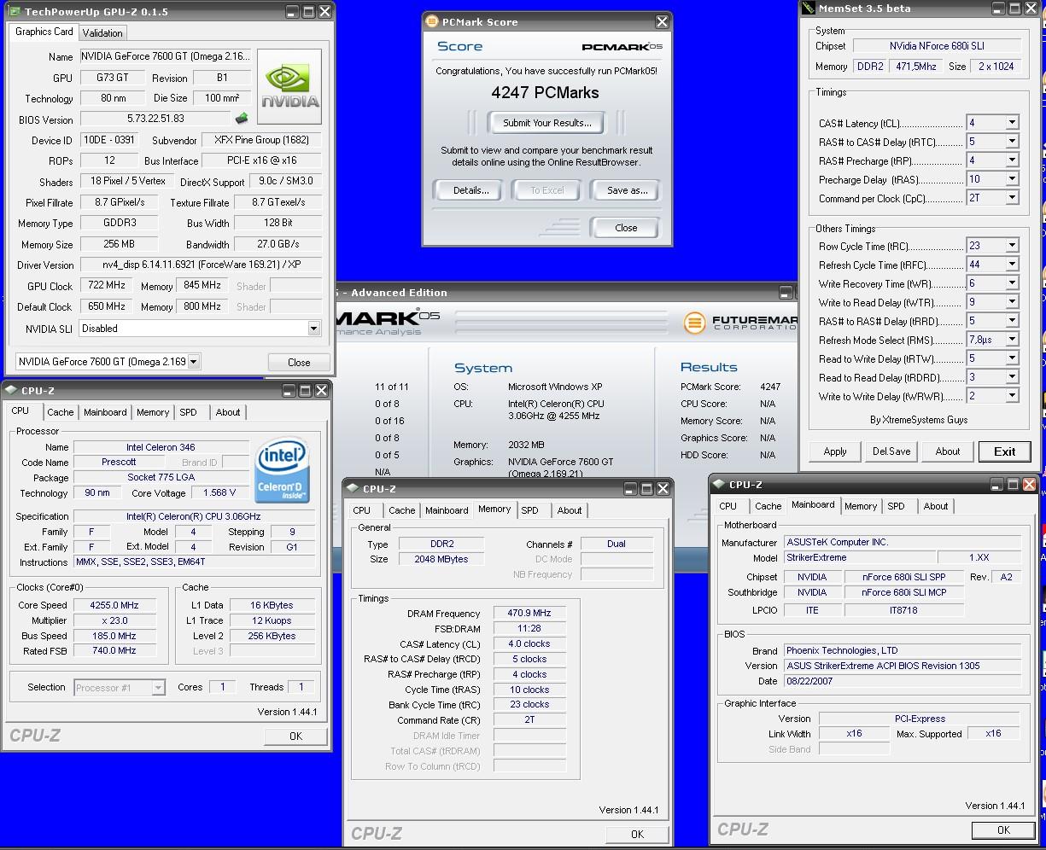Open the RAS# Precharge (tRP) dropdown in MemSet
This screenshot has width=1046, height=850.
(1012, 160)
